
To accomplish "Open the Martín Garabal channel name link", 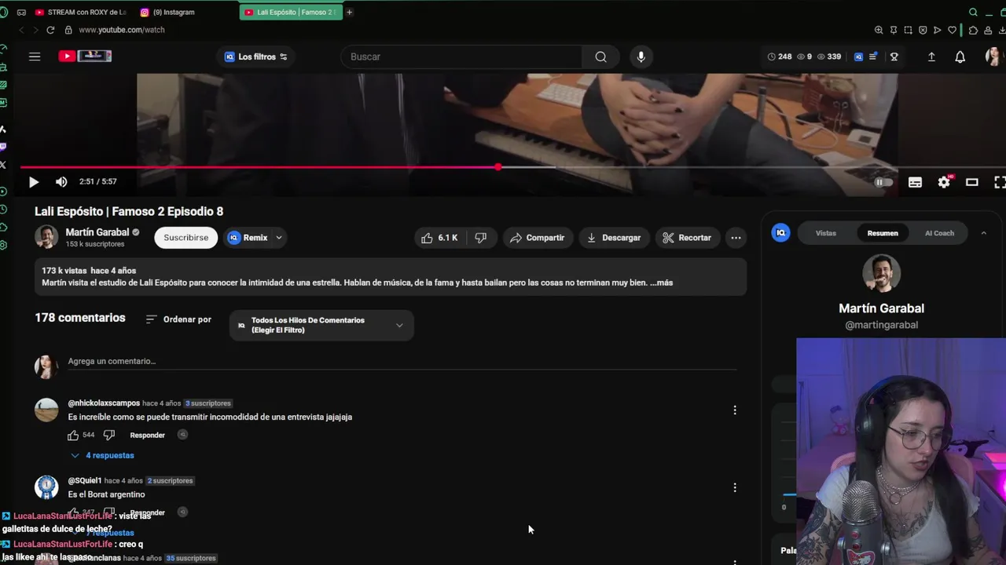I will 97,232.
